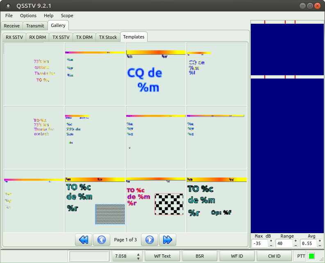
Task: Switch to the Receive tab
Action: tap(12, 26)
